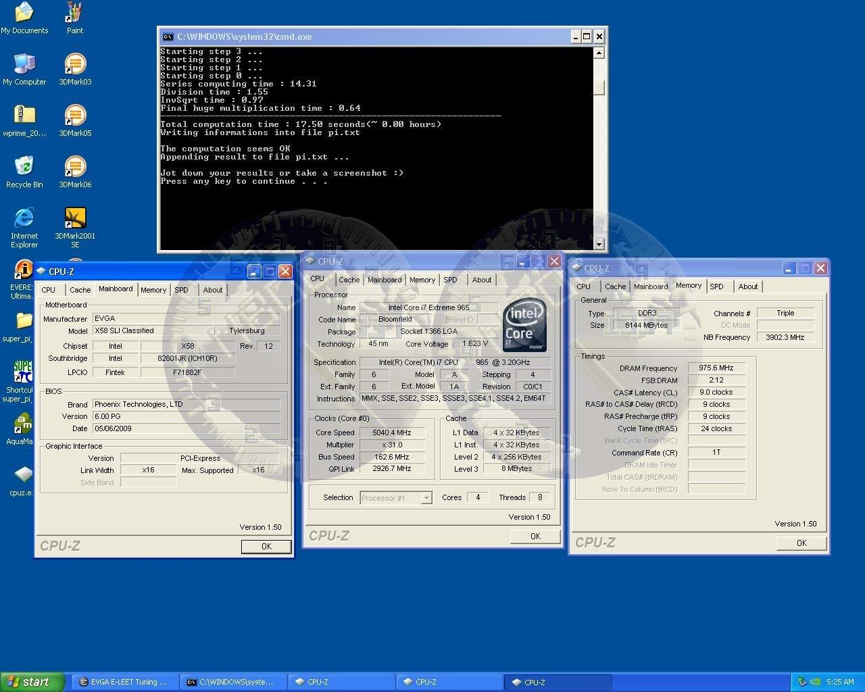
Task: Open the Start menu
Action: pos(32,682)
